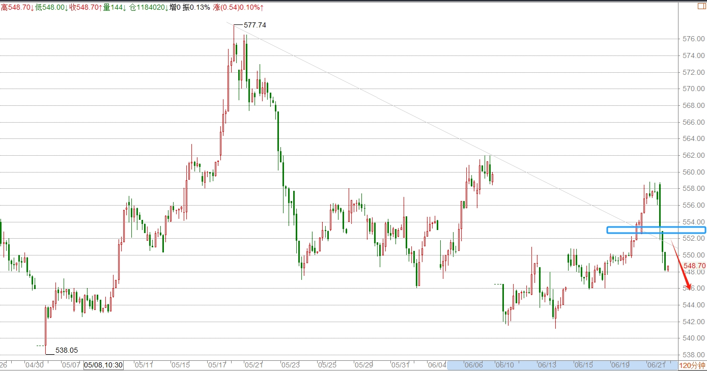Click the 05/21 date on time axis
Image resolution: width=707 pixels, height=371 pixels.
253,365
